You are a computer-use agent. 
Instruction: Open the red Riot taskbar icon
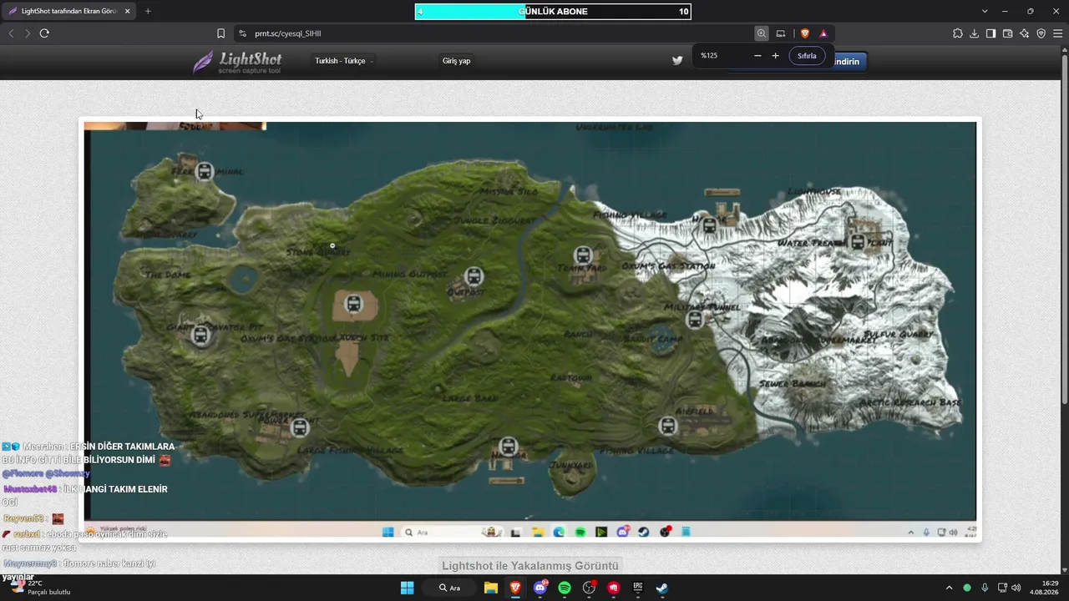coord(614,588)
